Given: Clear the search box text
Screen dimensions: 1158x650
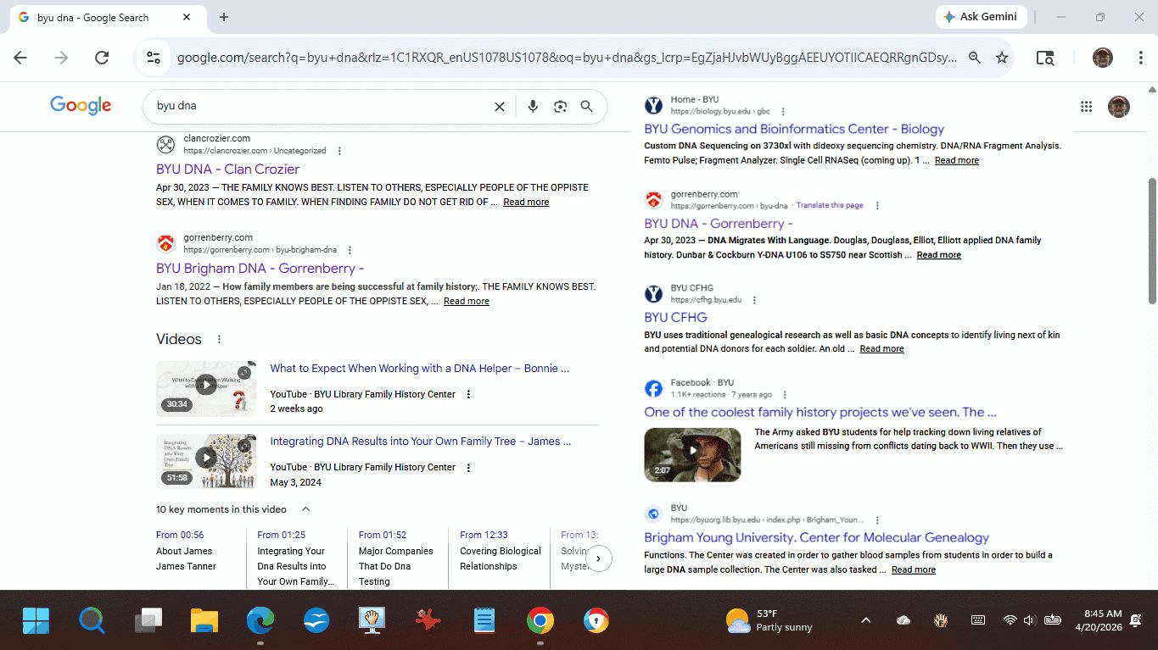Looking at the screenshot, I should tap(500, 106).
